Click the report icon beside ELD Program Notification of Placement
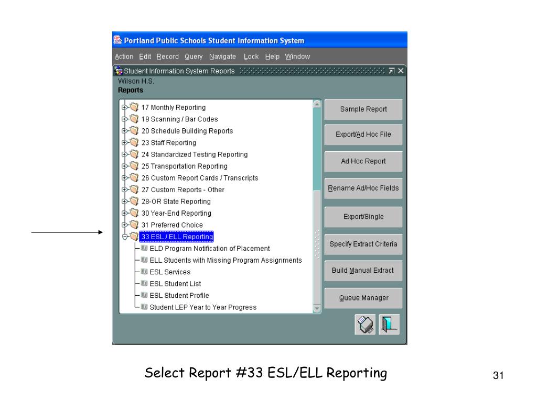Screen dimensions: 537x402 point(144,248)
